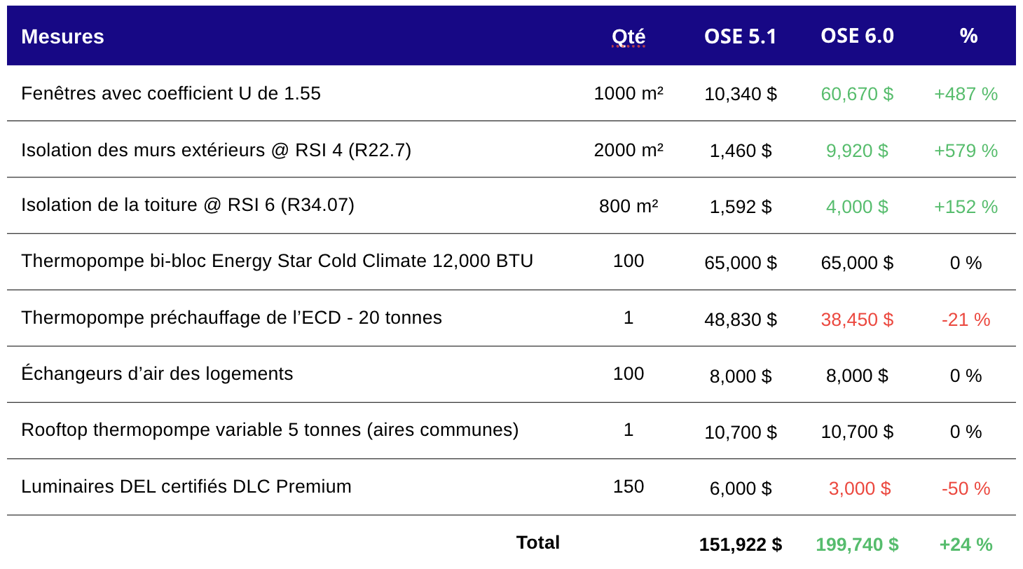Click the +152 % percentage cell

tap(966, 207)
